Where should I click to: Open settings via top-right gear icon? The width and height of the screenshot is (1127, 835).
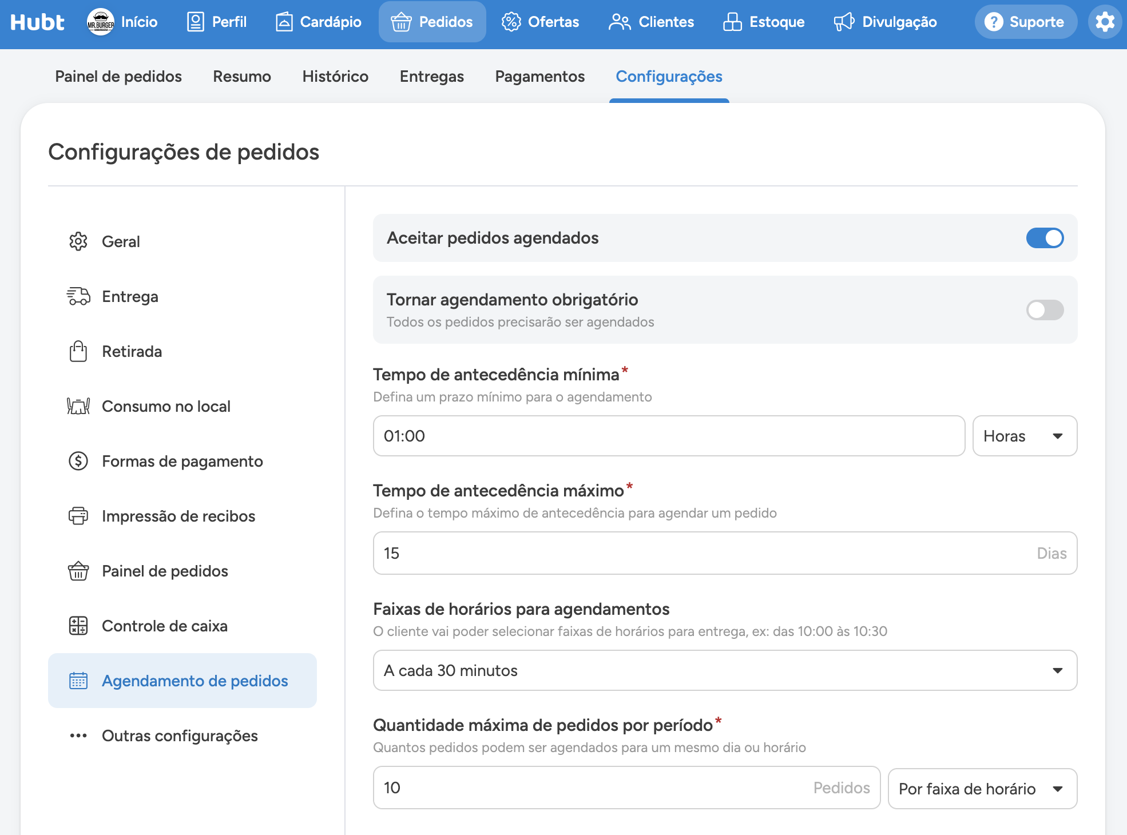[1105, 22]
